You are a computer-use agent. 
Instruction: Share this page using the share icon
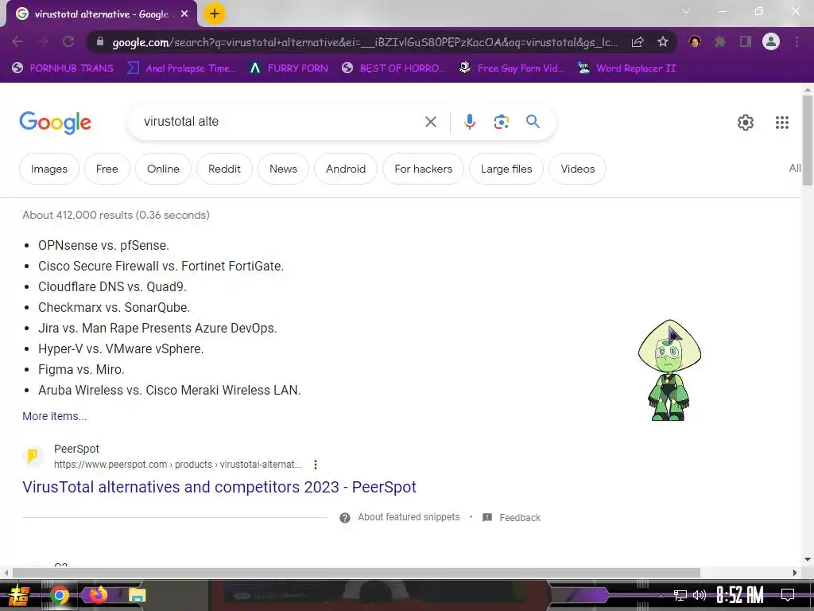click(x=638, y=42)
